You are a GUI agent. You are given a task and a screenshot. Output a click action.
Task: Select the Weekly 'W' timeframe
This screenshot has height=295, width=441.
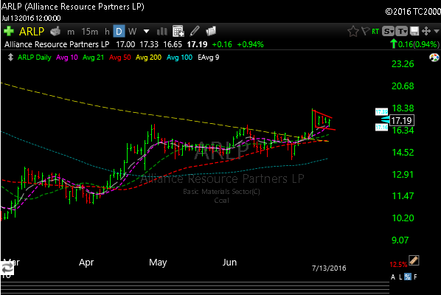[132, 31]
